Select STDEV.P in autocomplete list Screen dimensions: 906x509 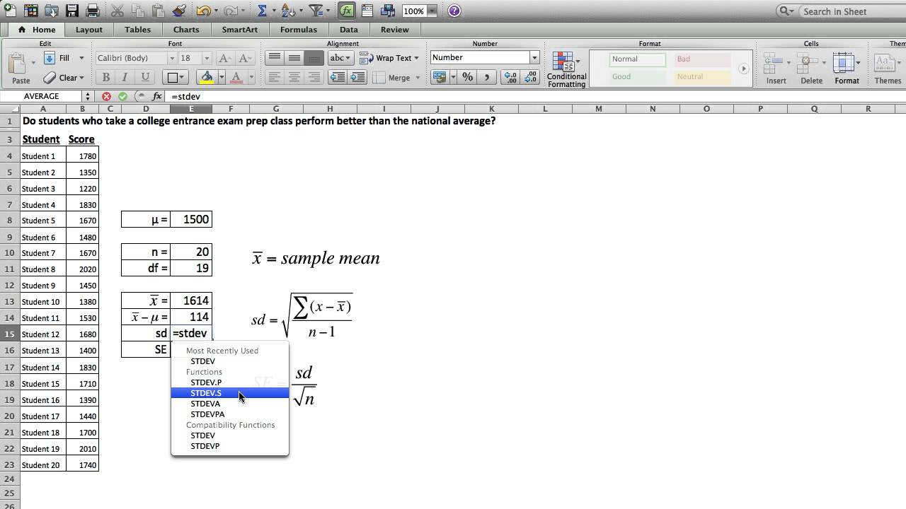(230, 382)
